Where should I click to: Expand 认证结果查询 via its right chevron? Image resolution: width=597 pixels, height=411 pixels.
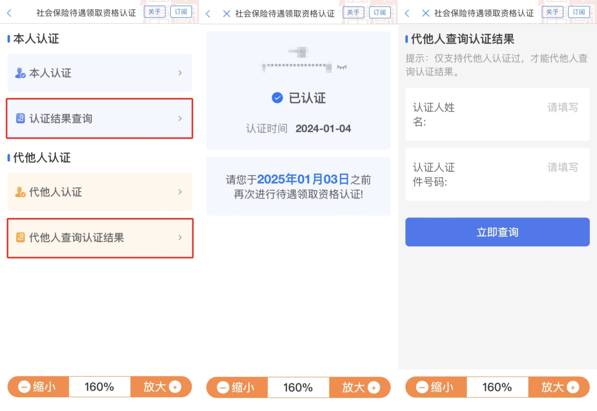point(180,118)
